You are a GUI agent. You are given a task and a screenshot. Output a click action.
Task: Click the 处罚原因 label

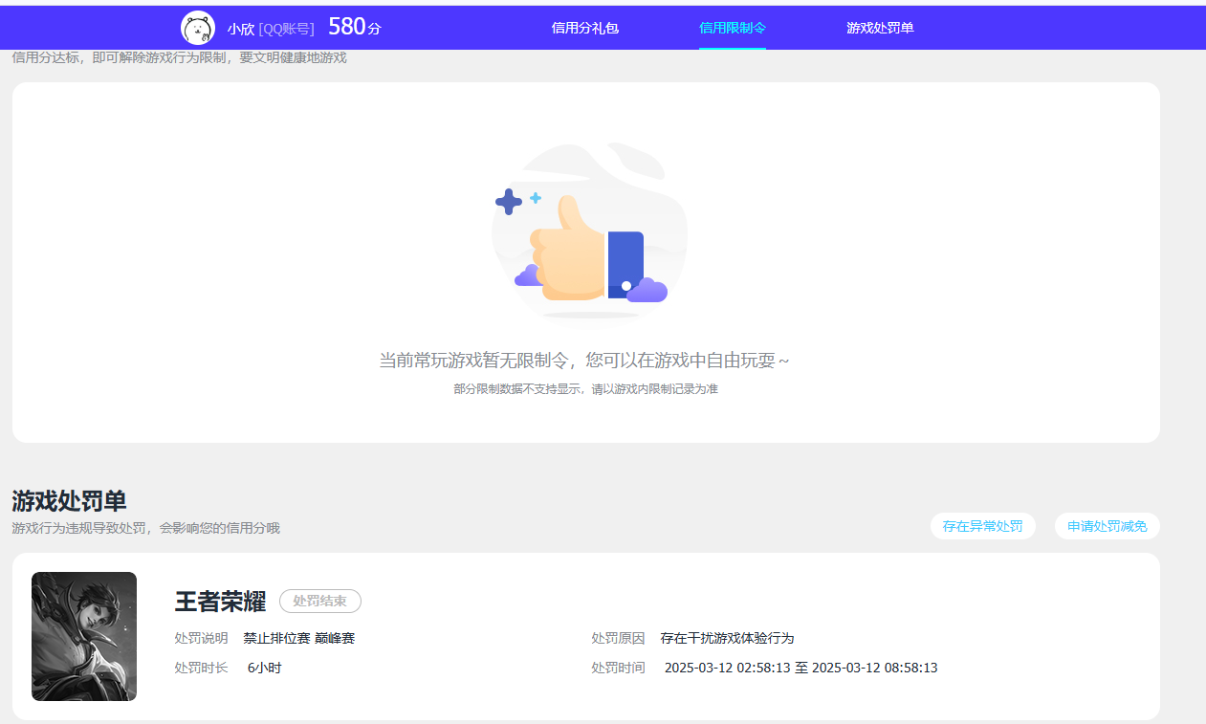pos(618,638)
